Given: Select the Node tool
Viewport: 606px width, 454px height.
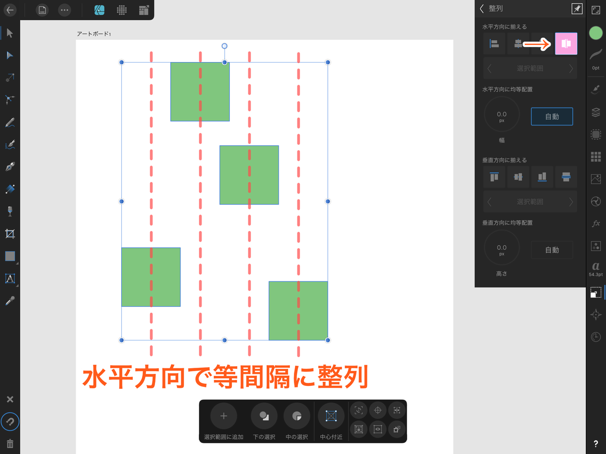Looking at the screenshot, I should click(10, 55).
